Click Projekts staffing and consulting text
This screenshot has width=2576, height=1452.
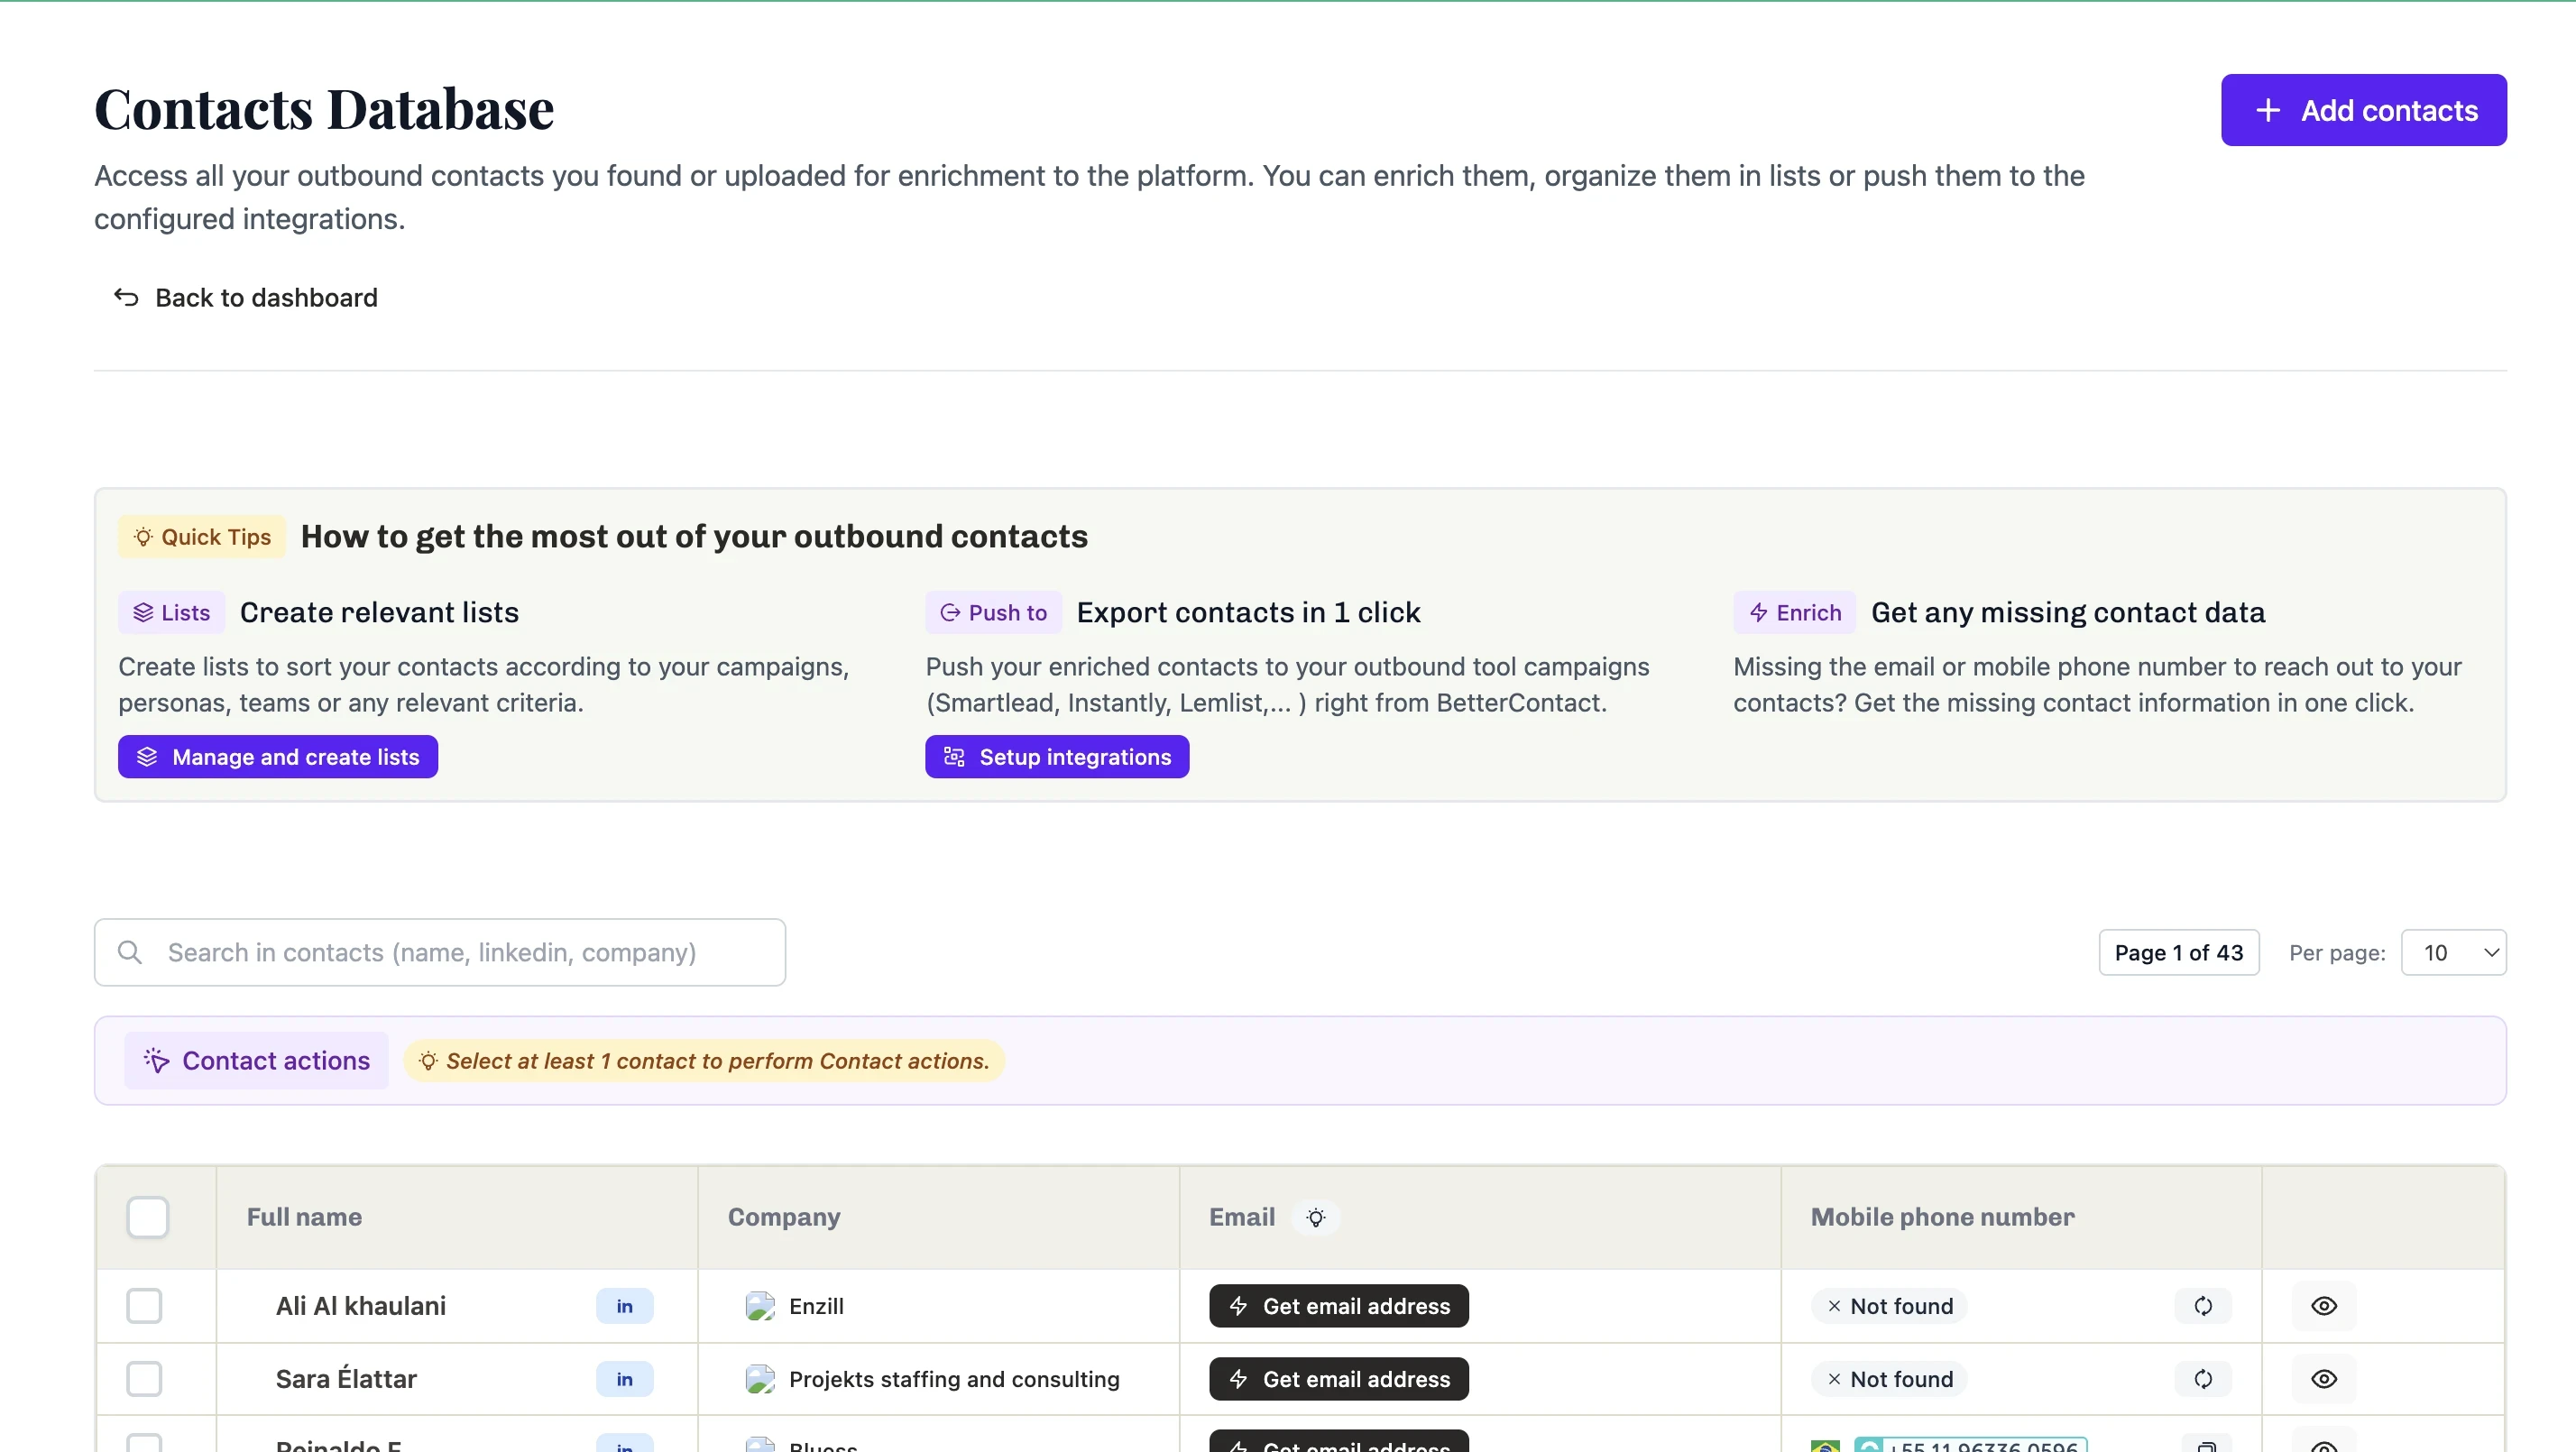954,1379
